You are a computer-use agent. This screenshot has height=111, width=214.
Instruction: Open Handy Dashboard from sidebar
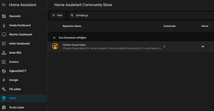pyautogui.click(x=24, y=25)
